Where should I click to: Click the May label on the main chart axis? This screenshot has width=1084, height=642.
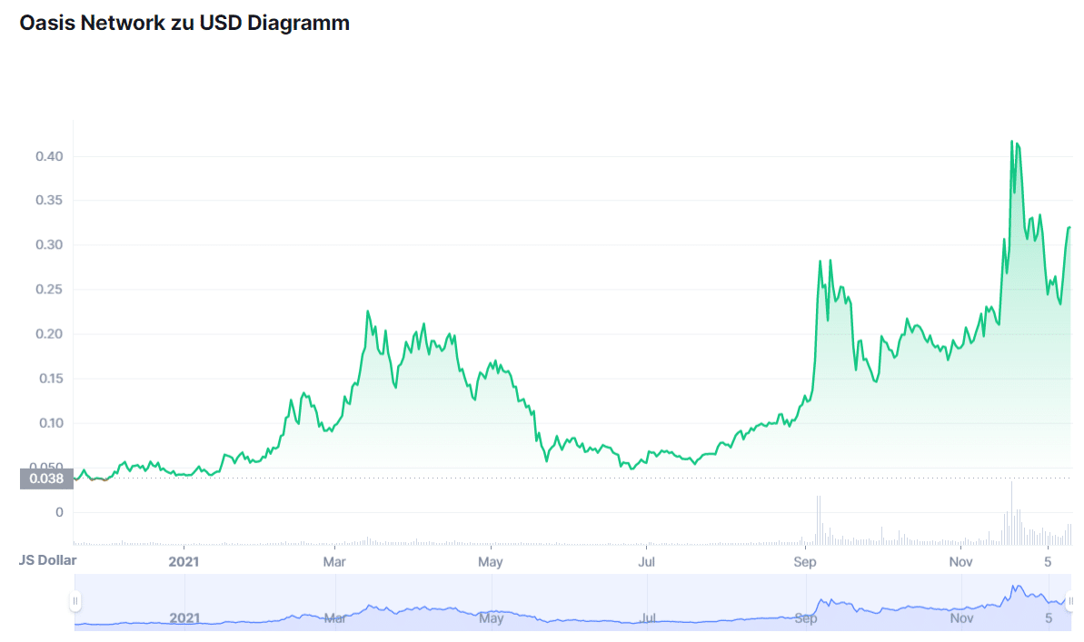[490, 562]
